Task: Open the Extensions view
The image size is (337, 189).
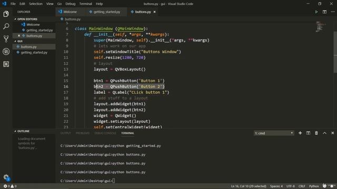Action: pos(6,64)
